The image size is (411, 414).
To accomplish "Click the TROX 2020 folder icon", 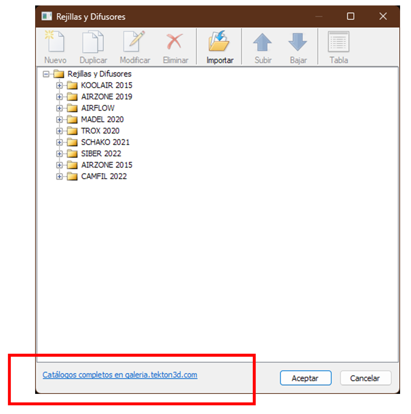I will pyautogui.click(x=72, y=131).
